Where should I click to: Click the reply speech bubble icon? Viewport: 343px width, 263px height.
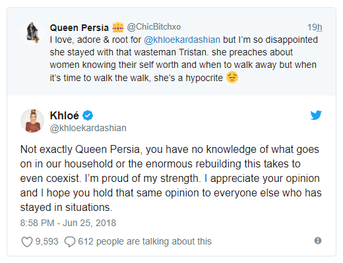70,242
